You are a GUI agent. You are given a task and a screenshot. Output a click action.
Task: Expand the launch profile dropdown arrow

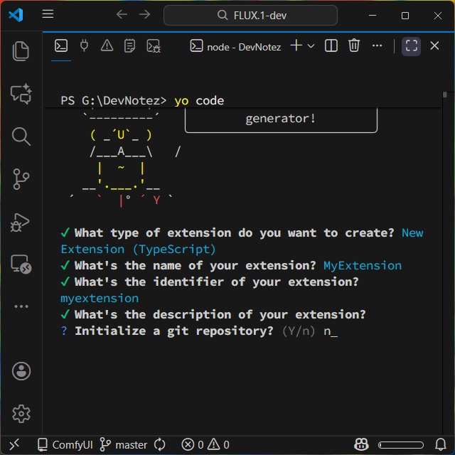tap(311, 46)
